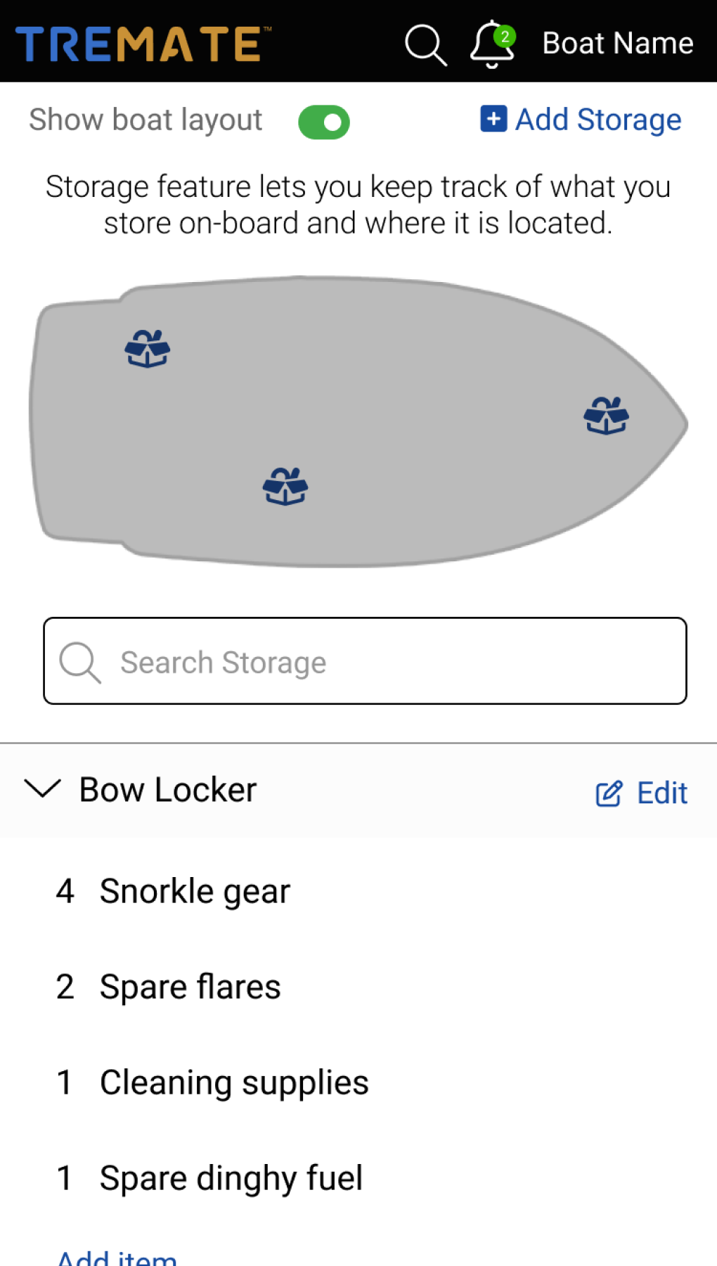Select the Cleaning supplies item
Screen dimensions: 717x1266
[x=234, y=1082]
